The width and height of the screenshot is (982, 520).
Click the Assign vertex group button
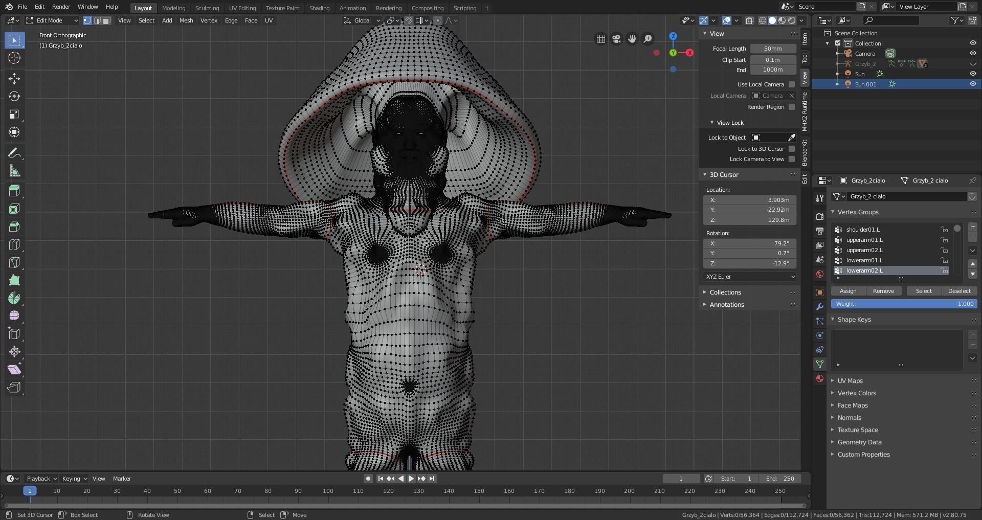point(848,291)
